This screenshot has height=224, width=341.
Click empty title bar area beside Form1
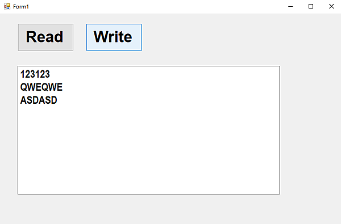click(152, 6)
